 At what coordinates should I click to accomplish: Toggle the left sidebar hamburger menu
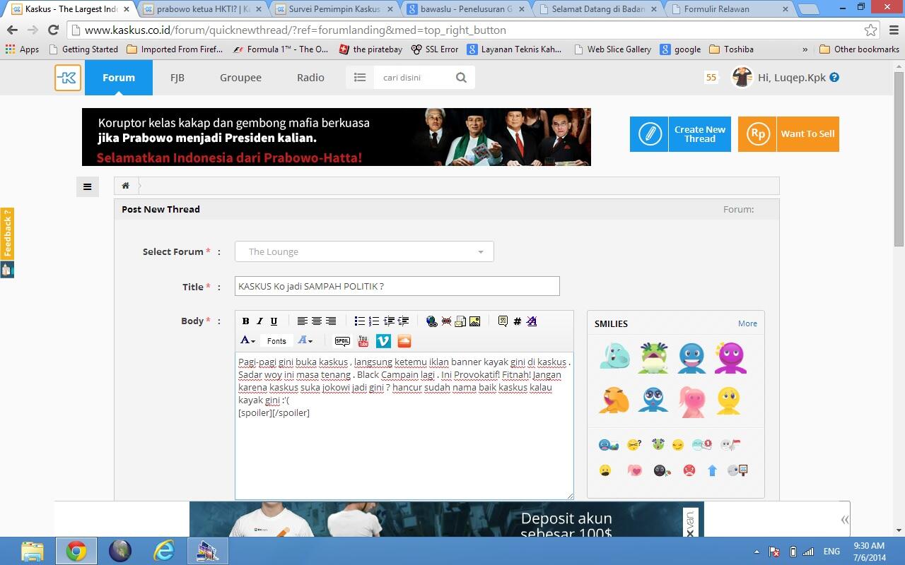[87, 187]
